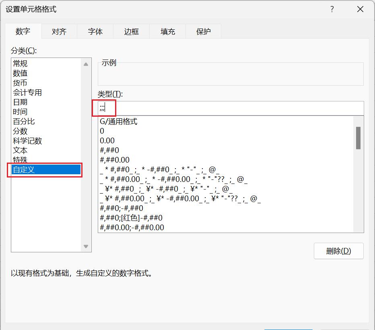Screen dimensions: 375x330
Task: Choose format #,##0;-#,##0
Action: click(226, 208)
